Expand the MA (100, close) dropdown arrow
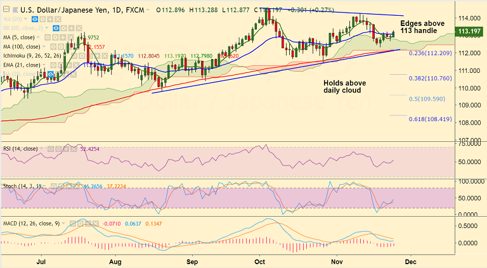Screen dimensions: 487x268 tap(44, 46)
